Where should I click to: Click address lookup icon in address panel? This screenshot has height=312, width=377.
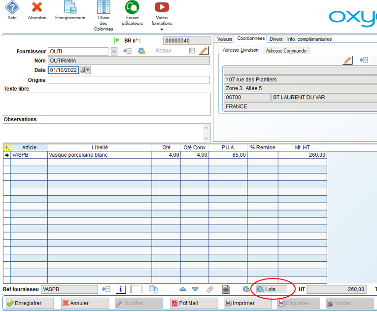point(364,60)
